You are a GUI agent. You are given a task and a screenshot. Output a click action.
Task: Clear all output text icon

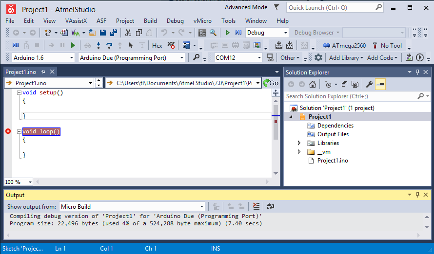256,206
